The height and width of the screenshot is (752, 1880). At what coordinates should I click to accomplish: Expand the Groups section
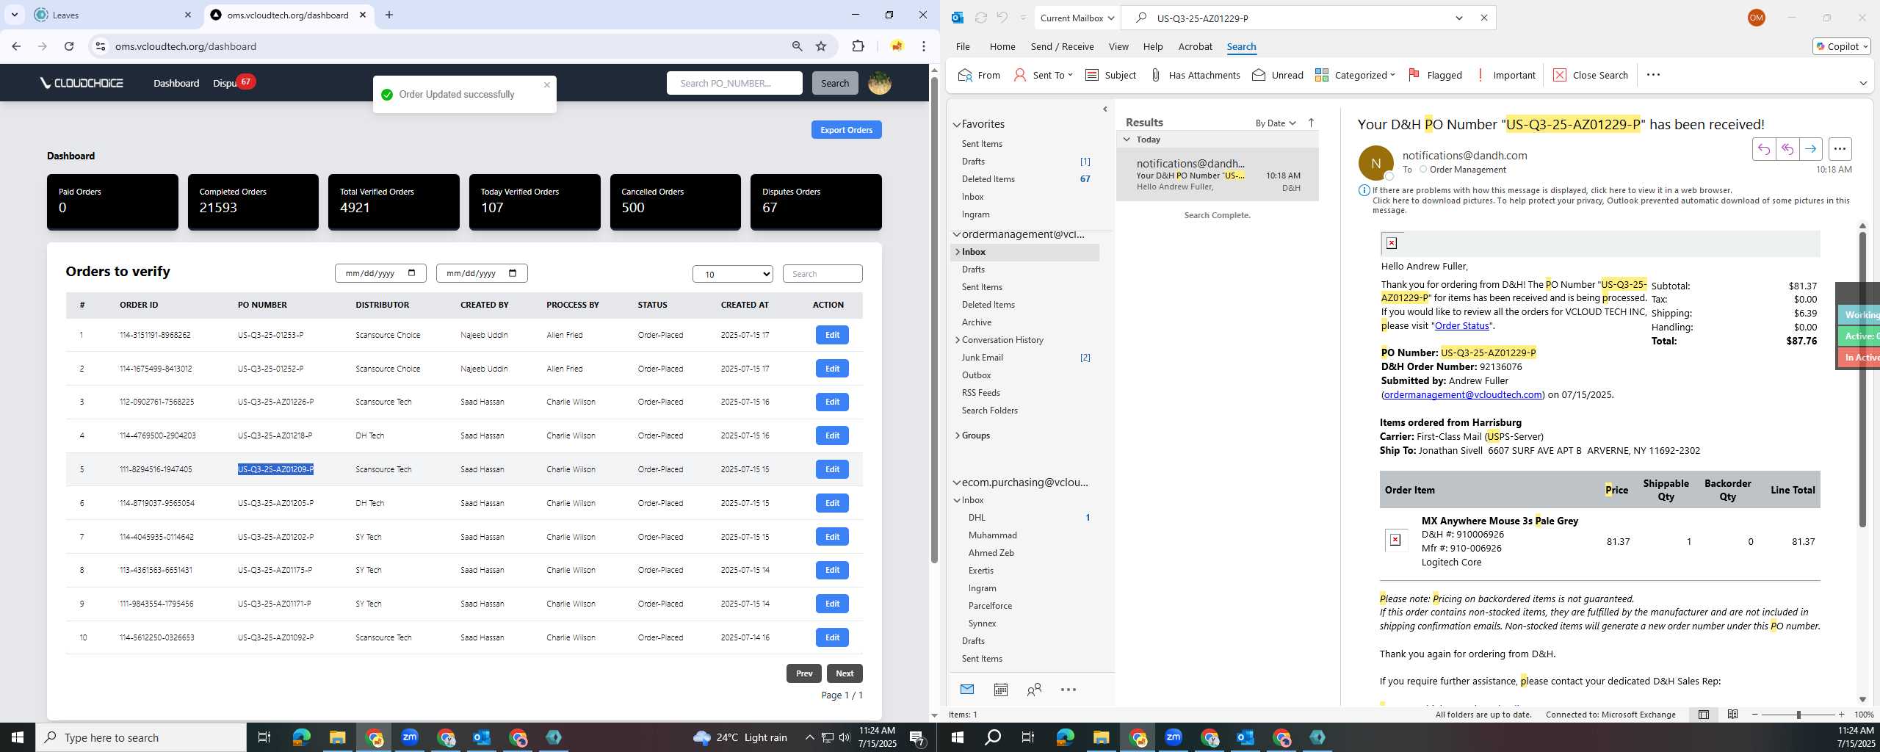(x=957, y=435)
